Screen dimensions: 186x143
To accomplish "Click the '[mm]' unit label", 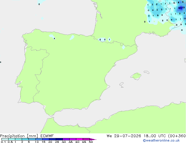I will tap(32, 136).
